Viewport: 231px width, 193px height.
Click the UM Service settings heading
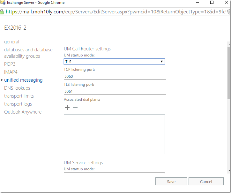(x=83, y=163)
